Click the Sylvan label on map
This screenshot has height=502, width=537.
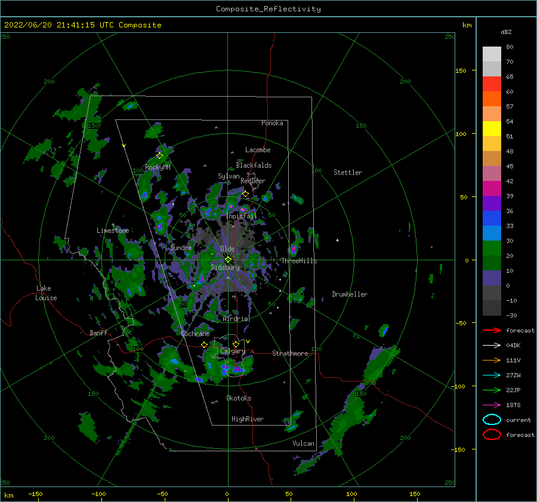[x=229, y=176]
